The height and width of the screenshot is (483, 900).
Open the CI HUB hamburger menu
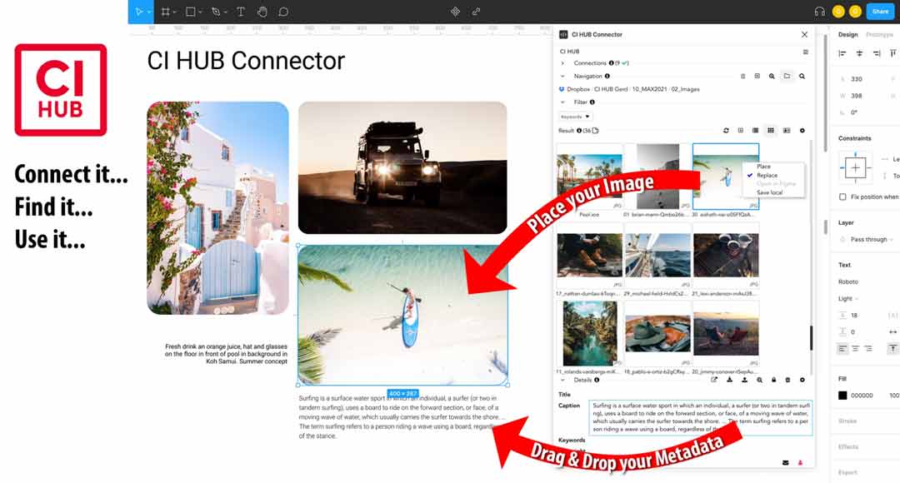coord(805,52)
